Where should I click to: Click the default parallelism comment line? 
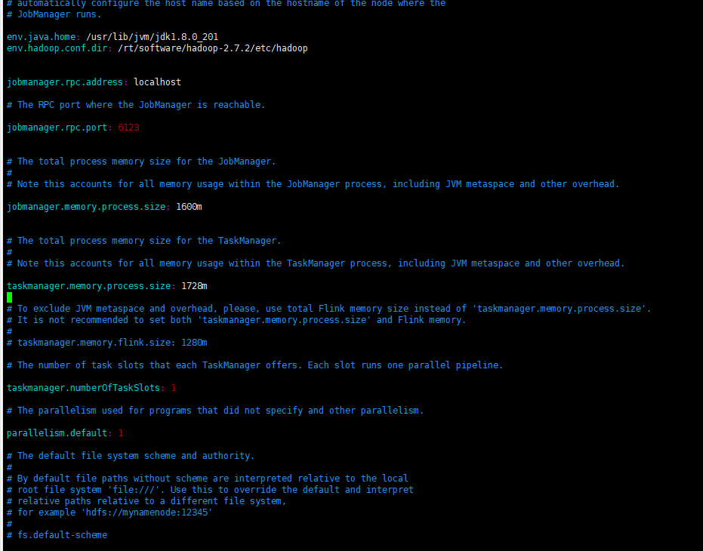pyautogui.click(x=214, y=410)
